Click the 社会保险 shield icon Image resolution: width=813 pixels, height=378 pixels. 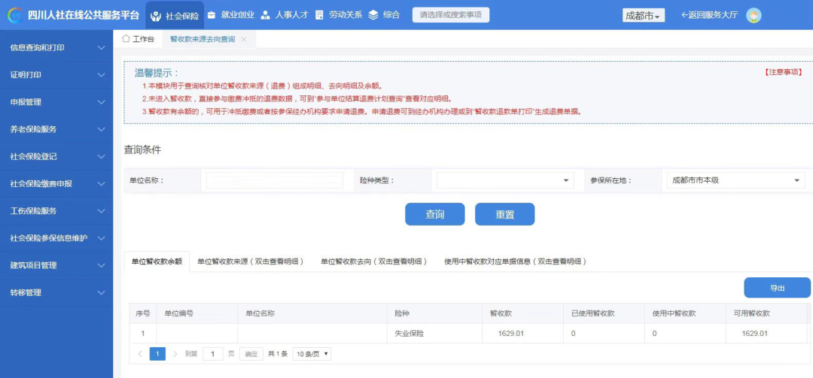click(x=156, y=16)
